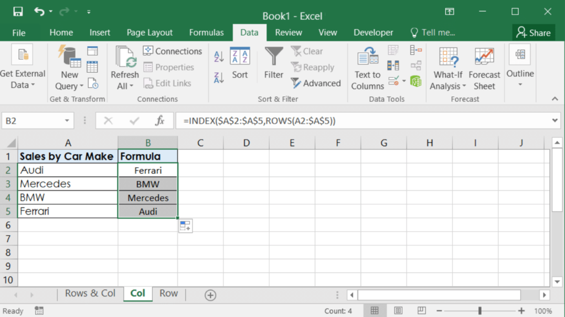
Task: Click the Sort A to Z icon
Action: (218, 56)
